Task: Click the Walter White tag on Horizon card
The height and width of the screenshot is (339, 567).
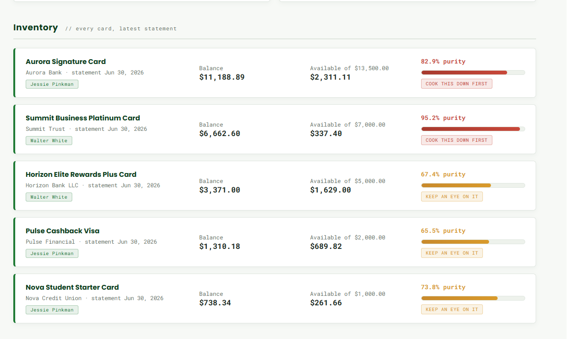Action: pyautogui.click(x=49, y=197)
